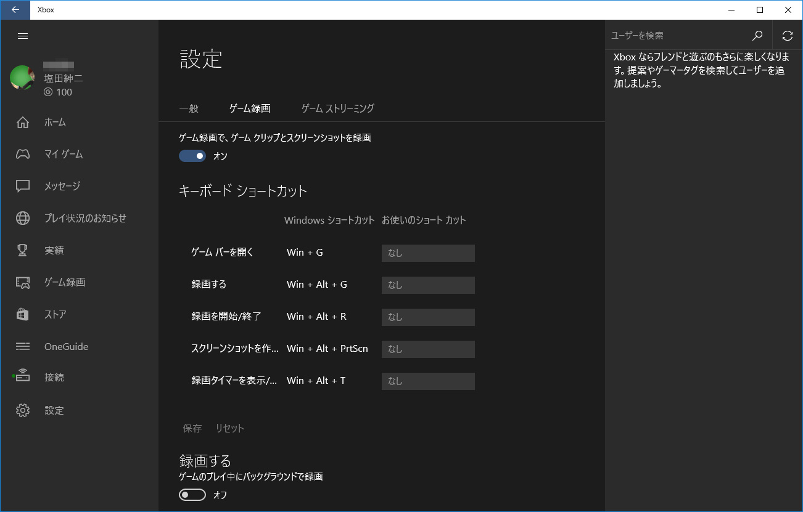This screenshot has height=512, width=803.
Task: Select the ゲーム録画 tab
Action: (x=250, y=108)
